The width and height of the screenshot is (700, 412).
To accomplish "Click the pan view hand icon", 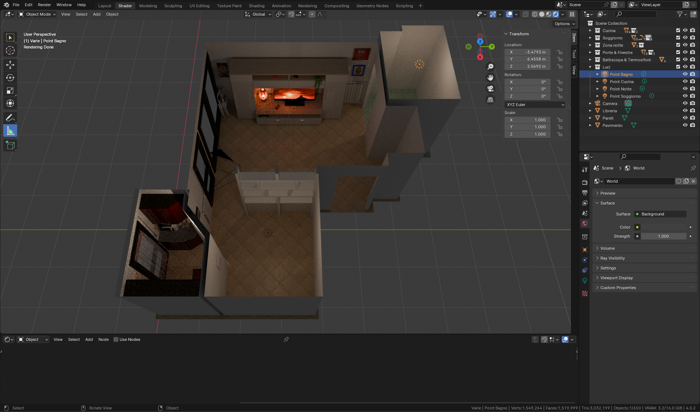I will [x=490, y=78].
